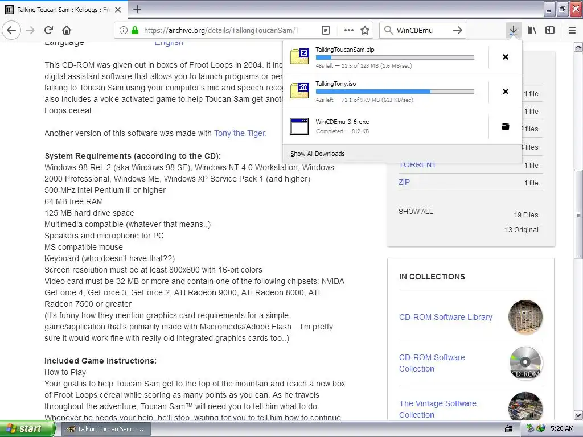The image size is (583, 437).
Task: Click the TalkingToucanSam.zip file icon
Action: [x=299, y=56]
